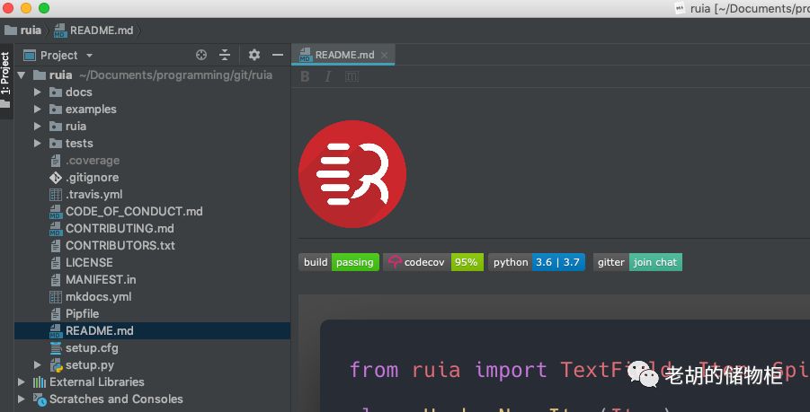Open Project panel settings gear

[254, 55]
